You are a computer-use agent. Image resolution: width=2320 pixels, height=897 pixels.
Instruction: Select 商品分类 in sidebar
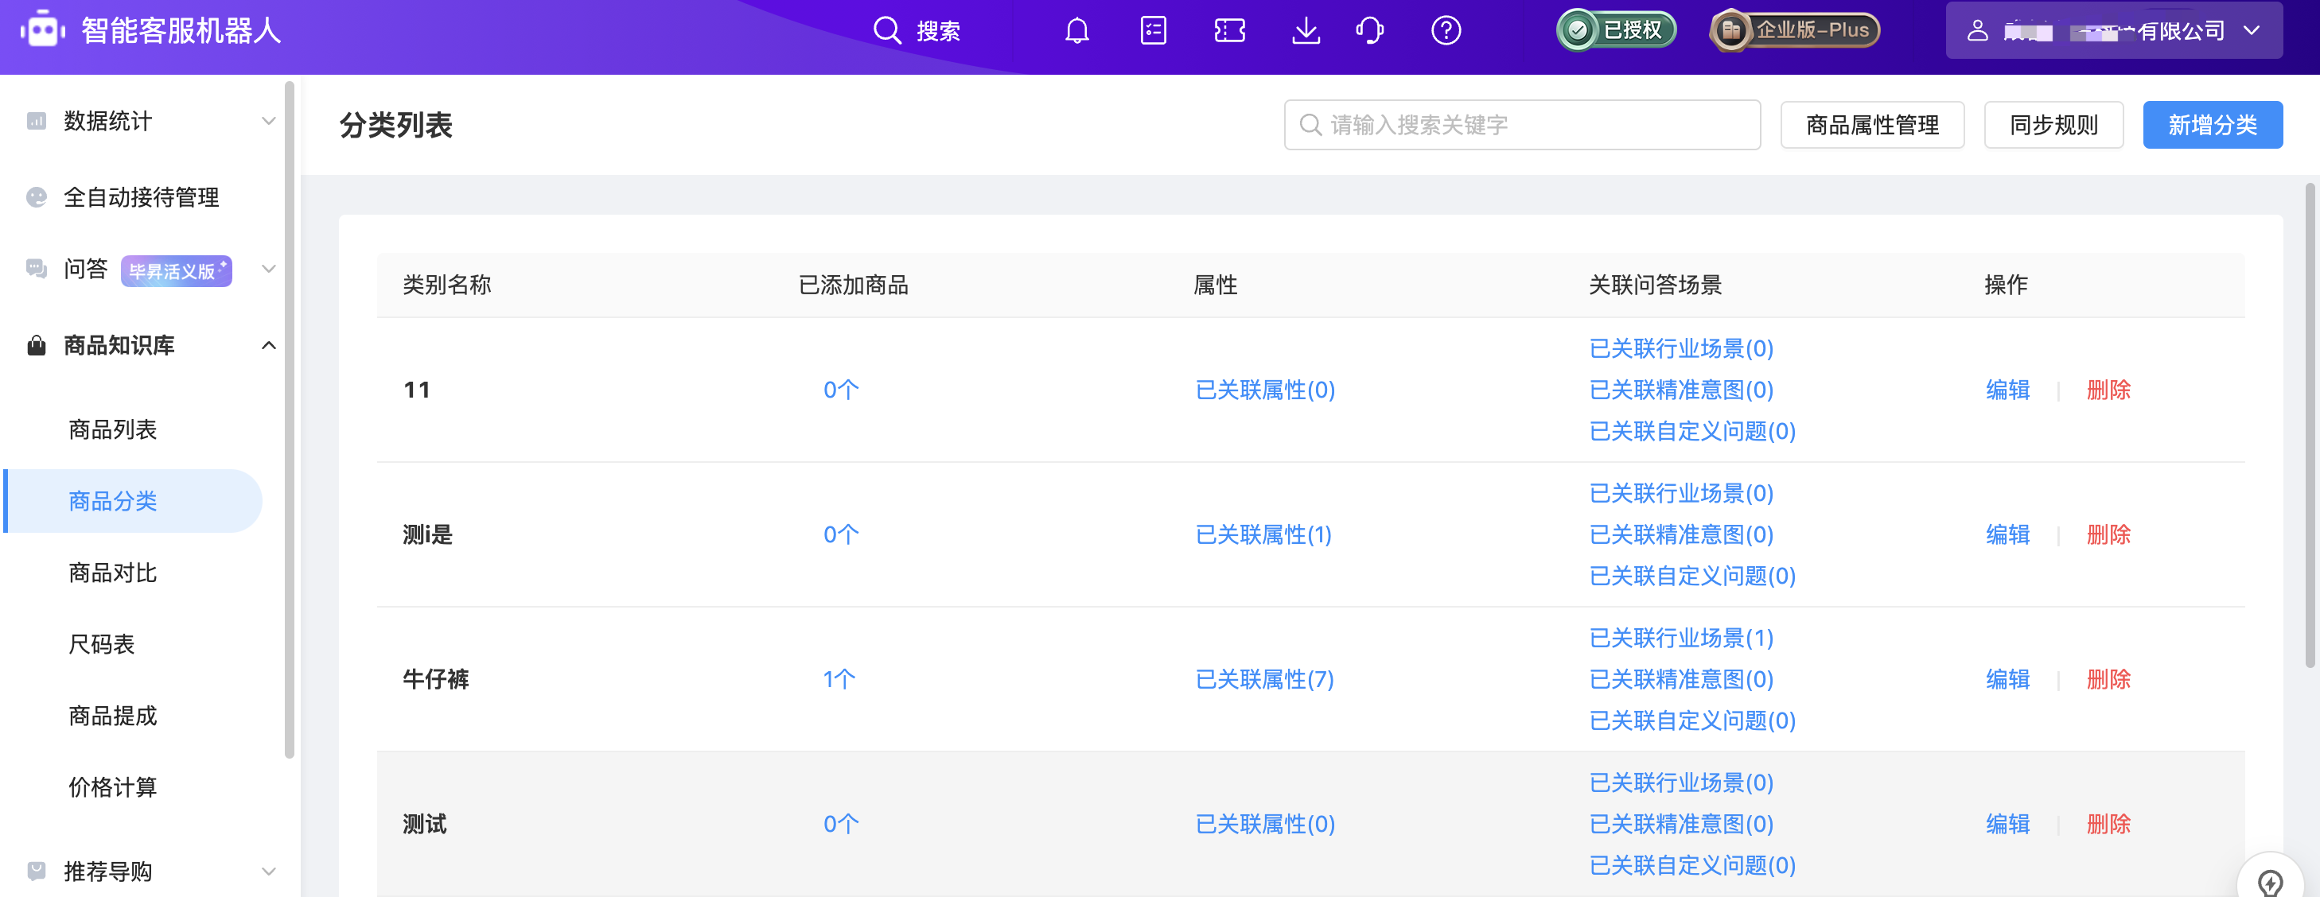[x=134, y=501]
